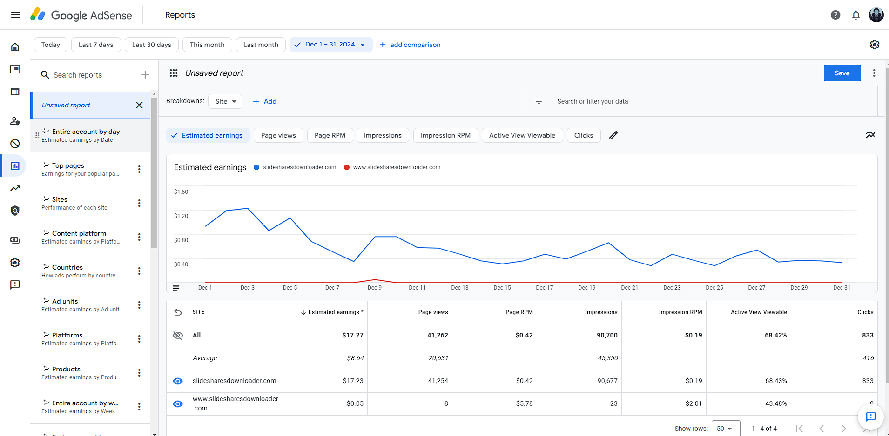
Task: Open options menu for Products report
Action: pos(139,373)
